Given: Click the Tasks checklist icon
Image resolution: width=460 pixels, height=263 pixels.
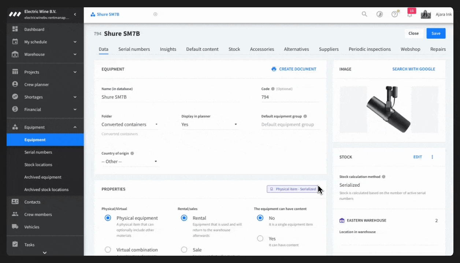Looking at the screenshot, I should (15, 244).
